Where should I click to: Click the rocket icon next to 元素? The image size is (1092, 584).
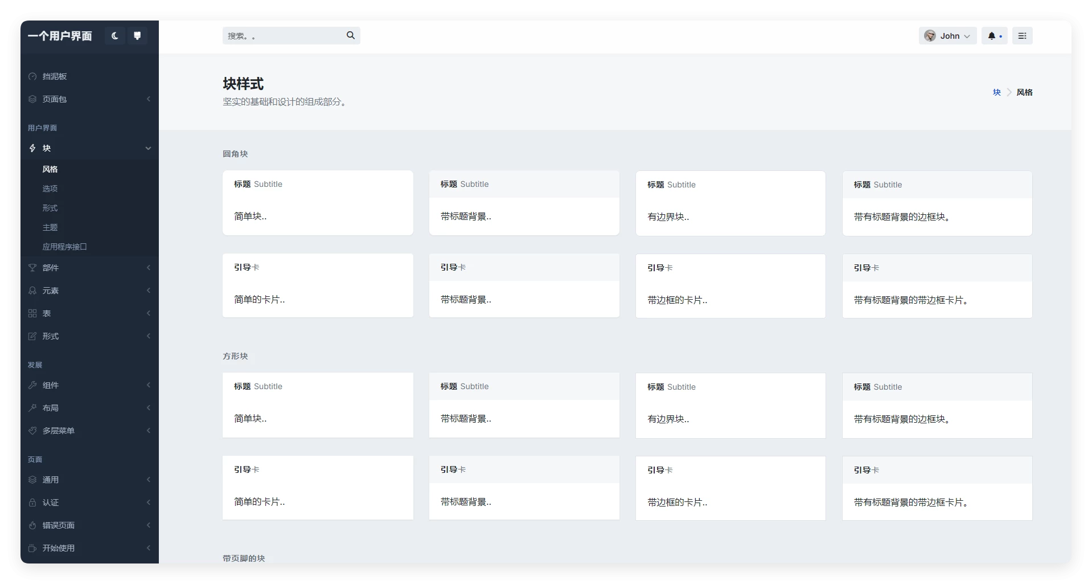pos(32,291)
